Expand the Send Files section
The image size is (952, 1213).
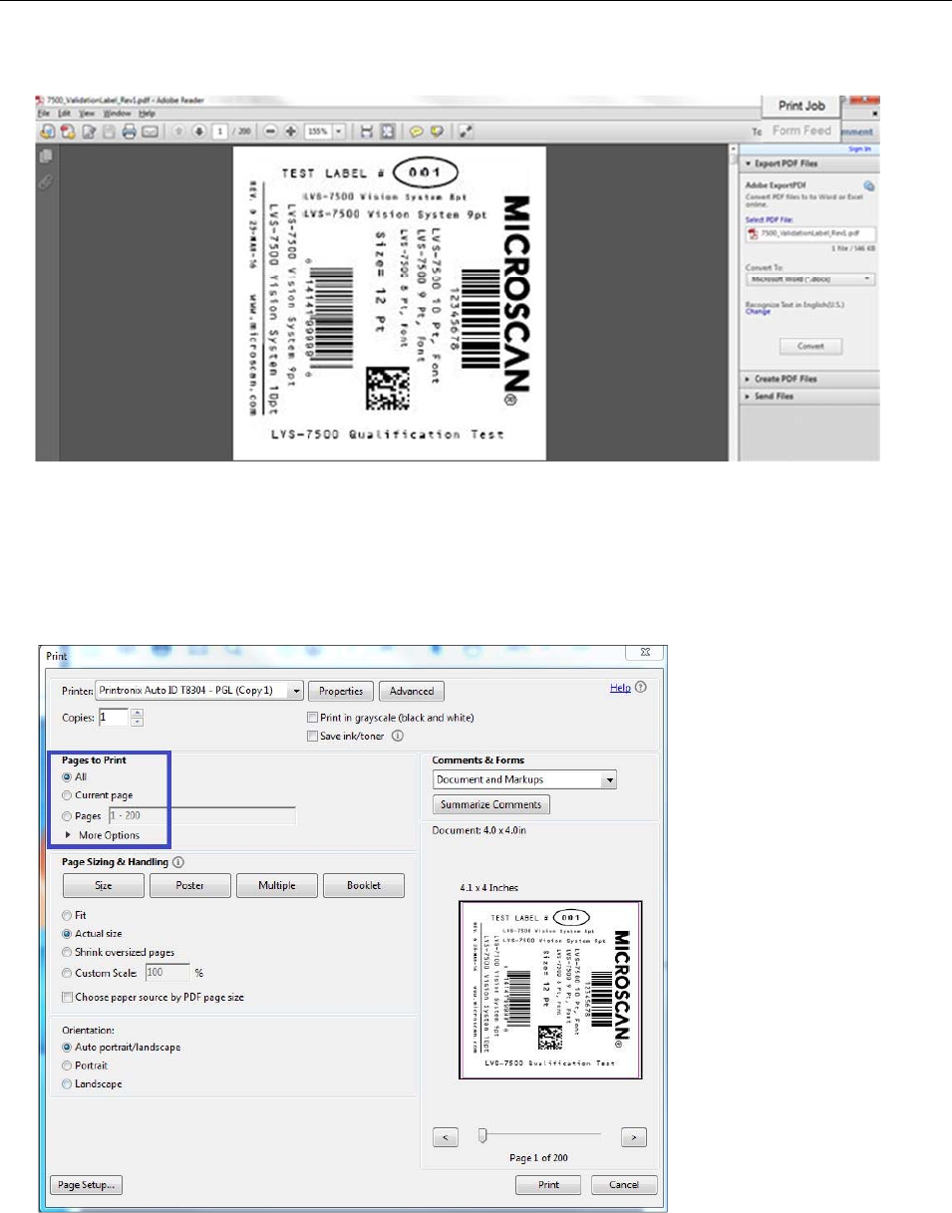coord(807,397)
